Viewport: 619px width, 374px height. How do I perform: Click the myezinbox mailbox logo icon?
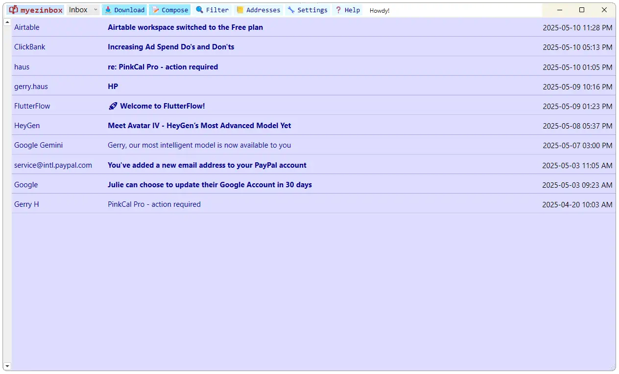point(13,10)
